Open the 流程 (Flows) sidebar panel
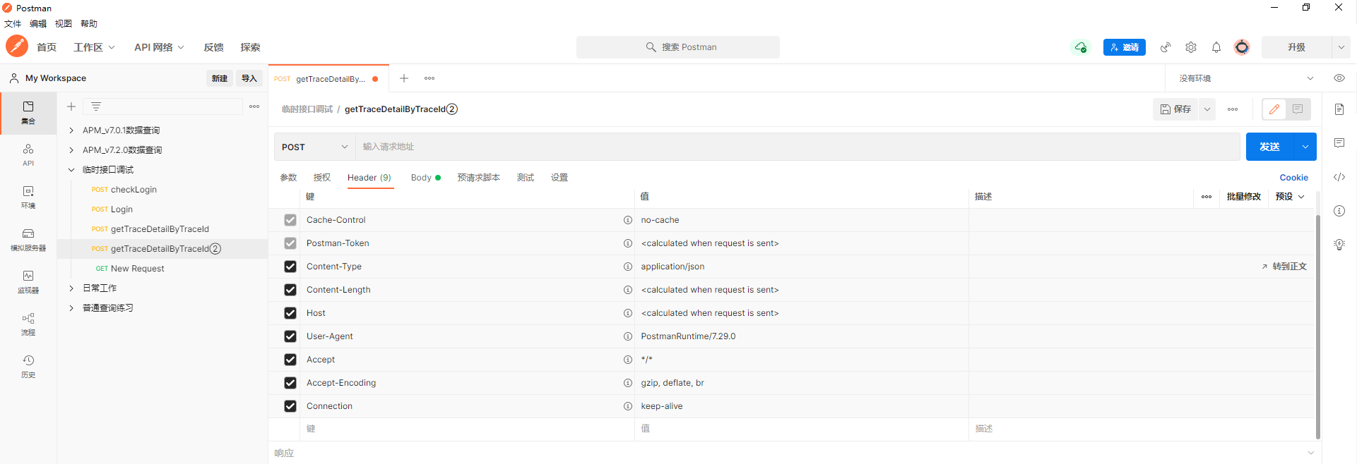Viewport: 1357px width, 464px height. (28, 324)
